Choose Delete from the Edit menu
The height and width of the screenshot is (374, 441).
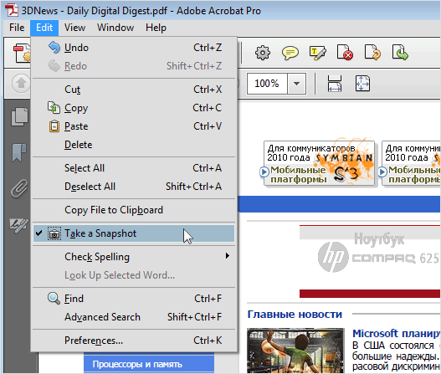point(134,145)
